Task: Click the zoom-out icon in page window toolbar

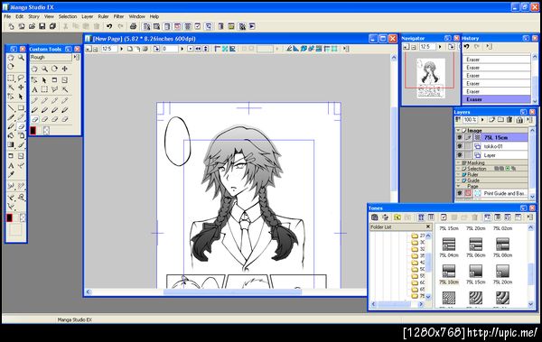Action: click(95, 49)
